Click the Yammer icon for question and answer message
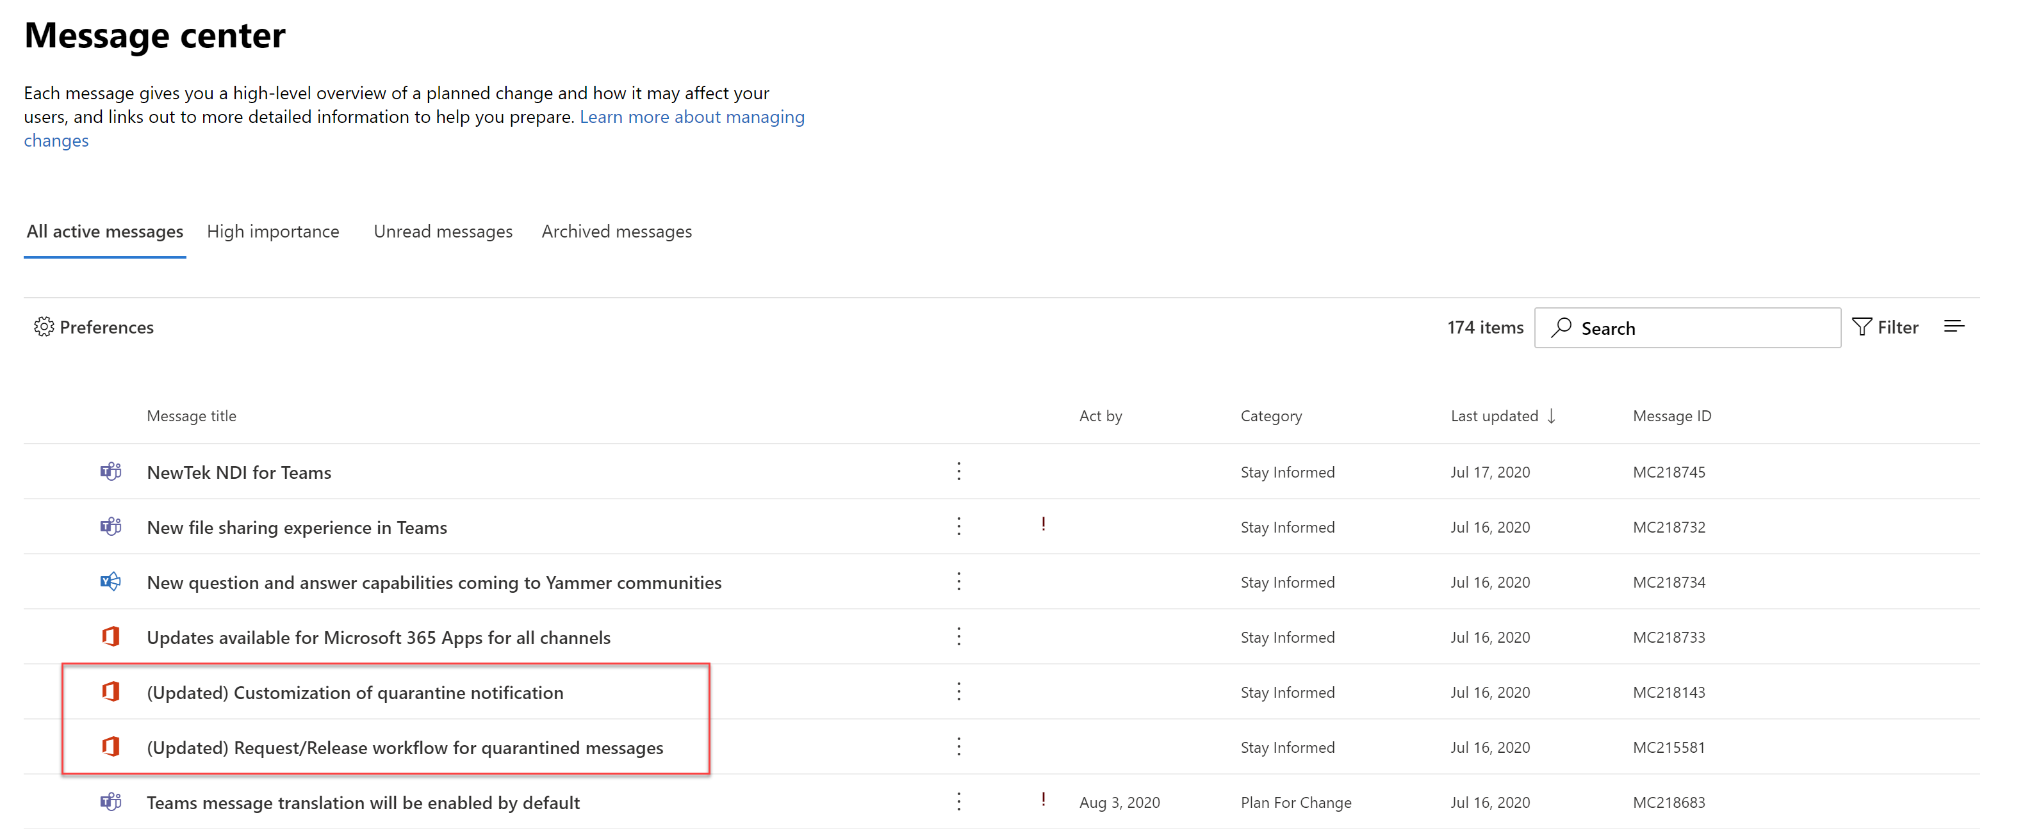Viewport: 2018px width, 829px height. pyautogui.click(x=110, y=582)
